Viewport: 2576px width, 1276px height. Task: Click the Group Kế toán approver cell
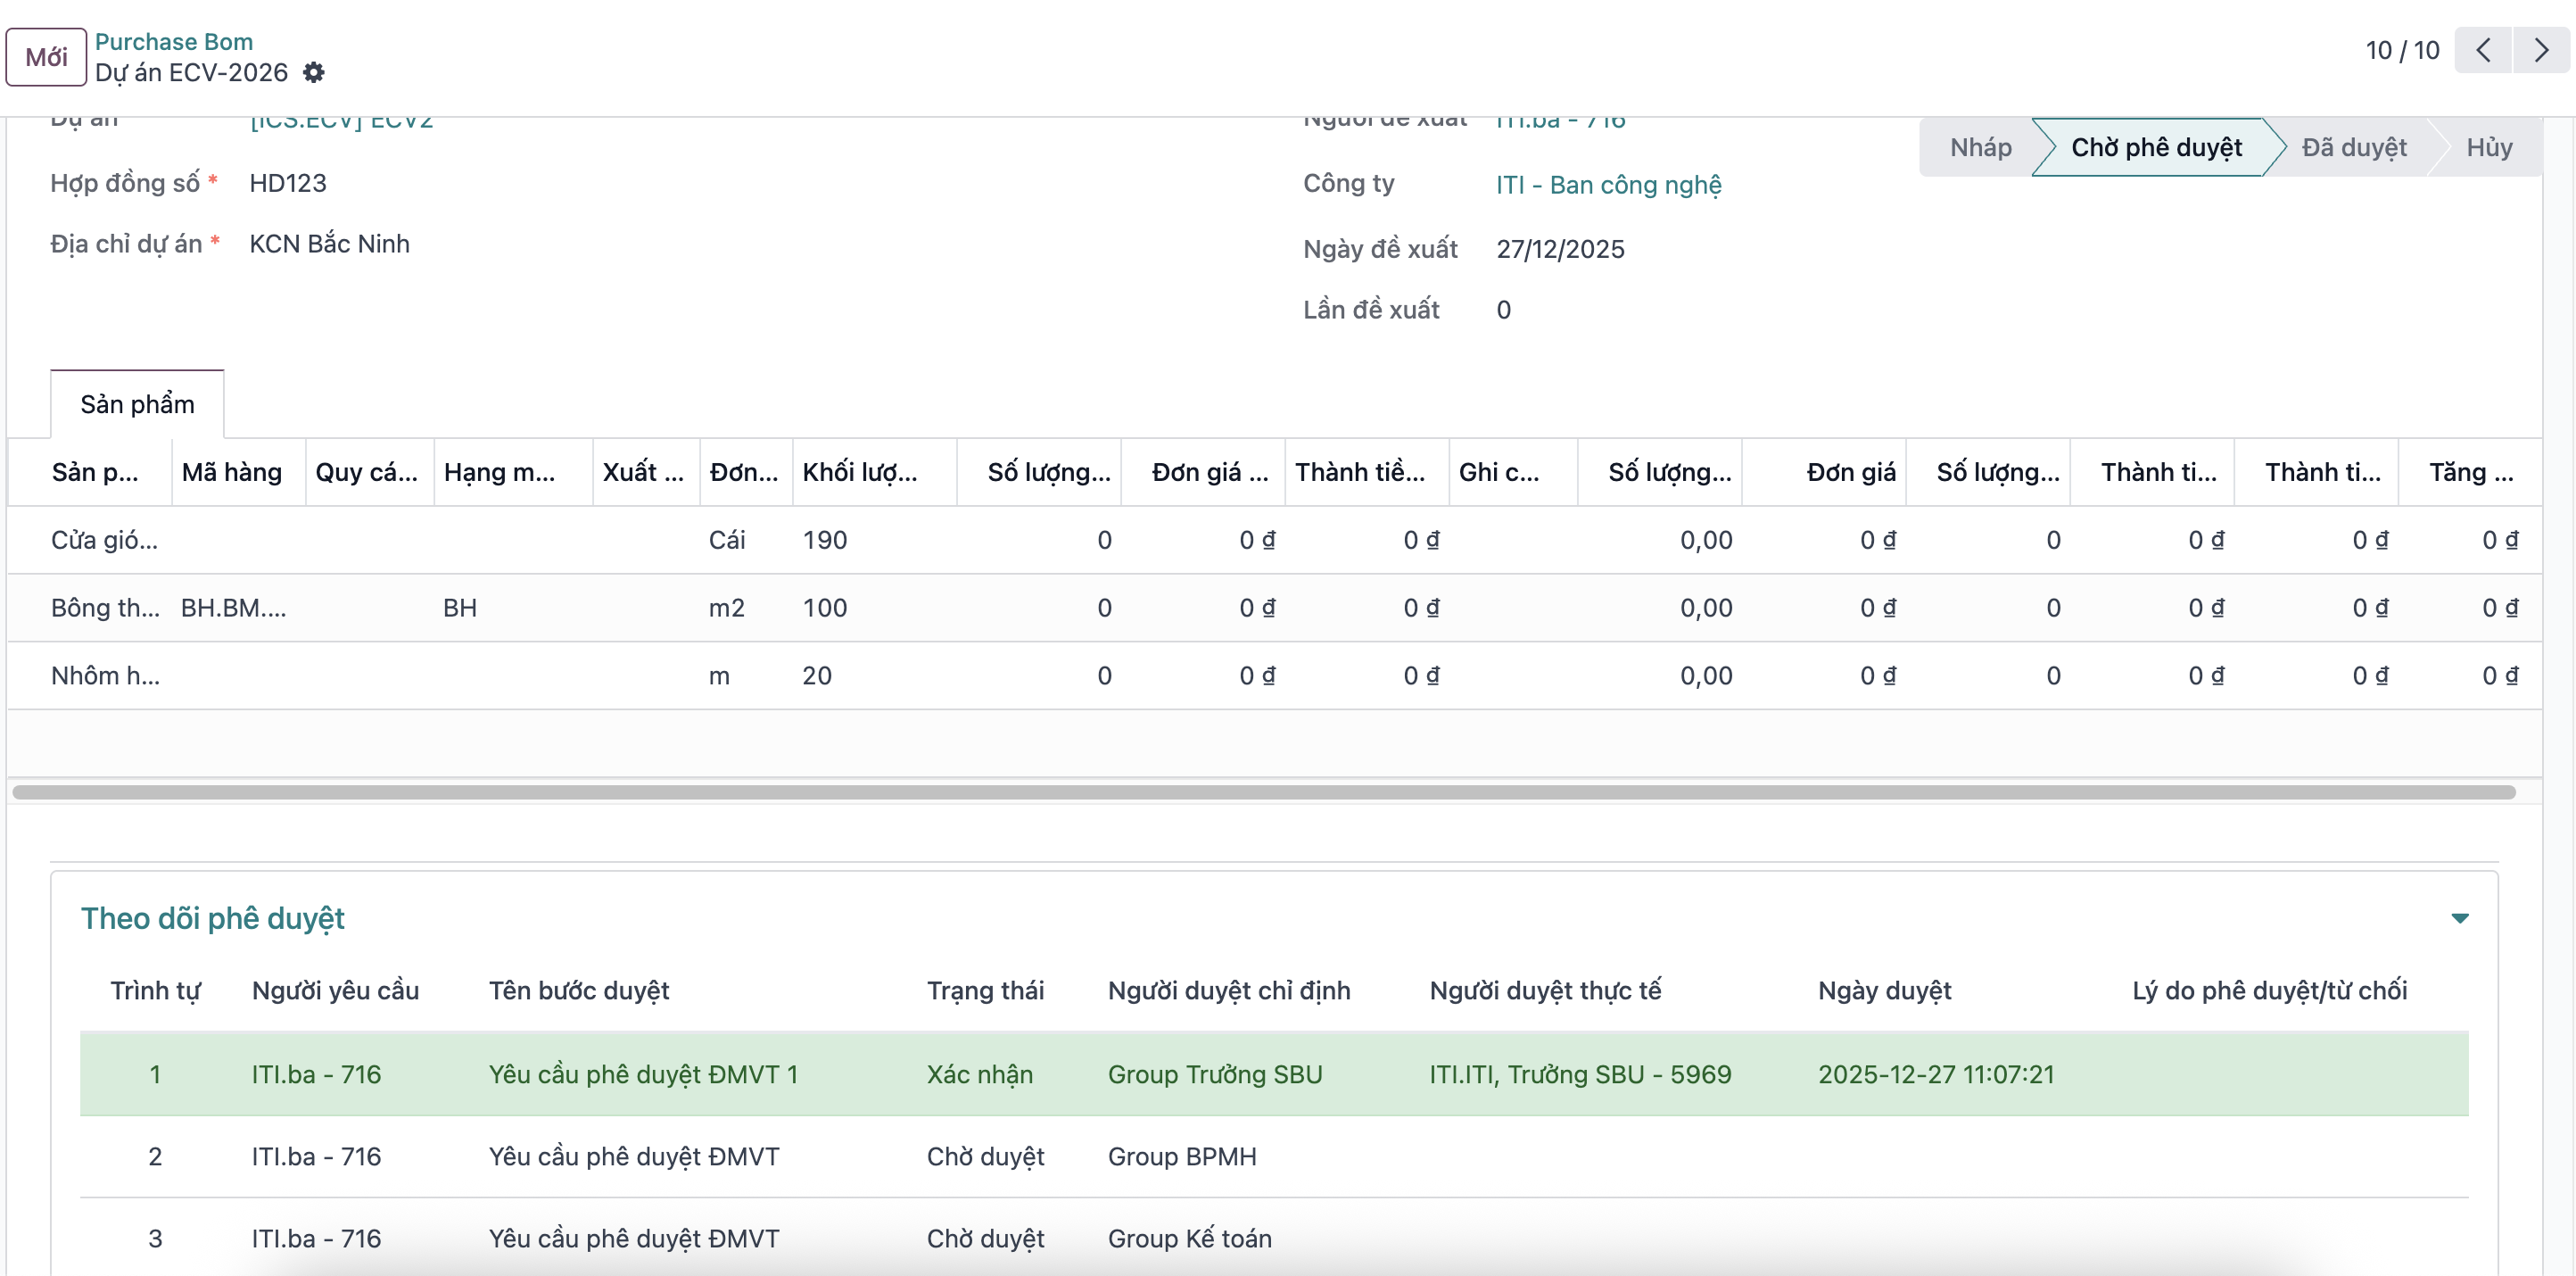1190,1238
